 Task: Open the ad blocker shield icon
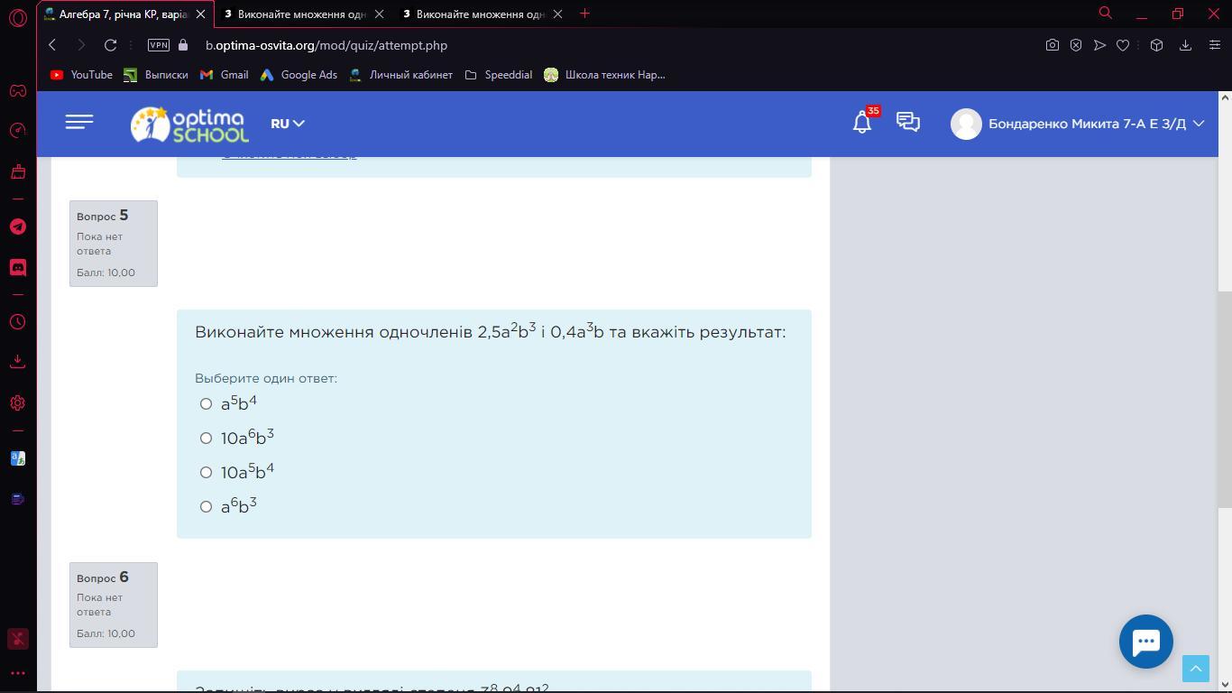[1076, 45]
